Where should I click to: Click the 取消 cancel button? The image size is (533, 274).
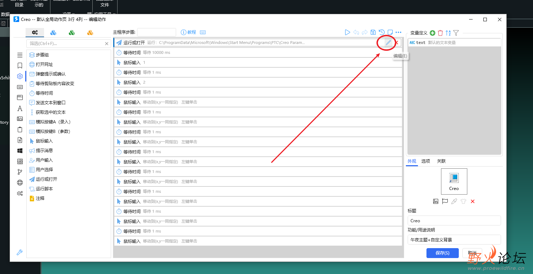point(472,253)
